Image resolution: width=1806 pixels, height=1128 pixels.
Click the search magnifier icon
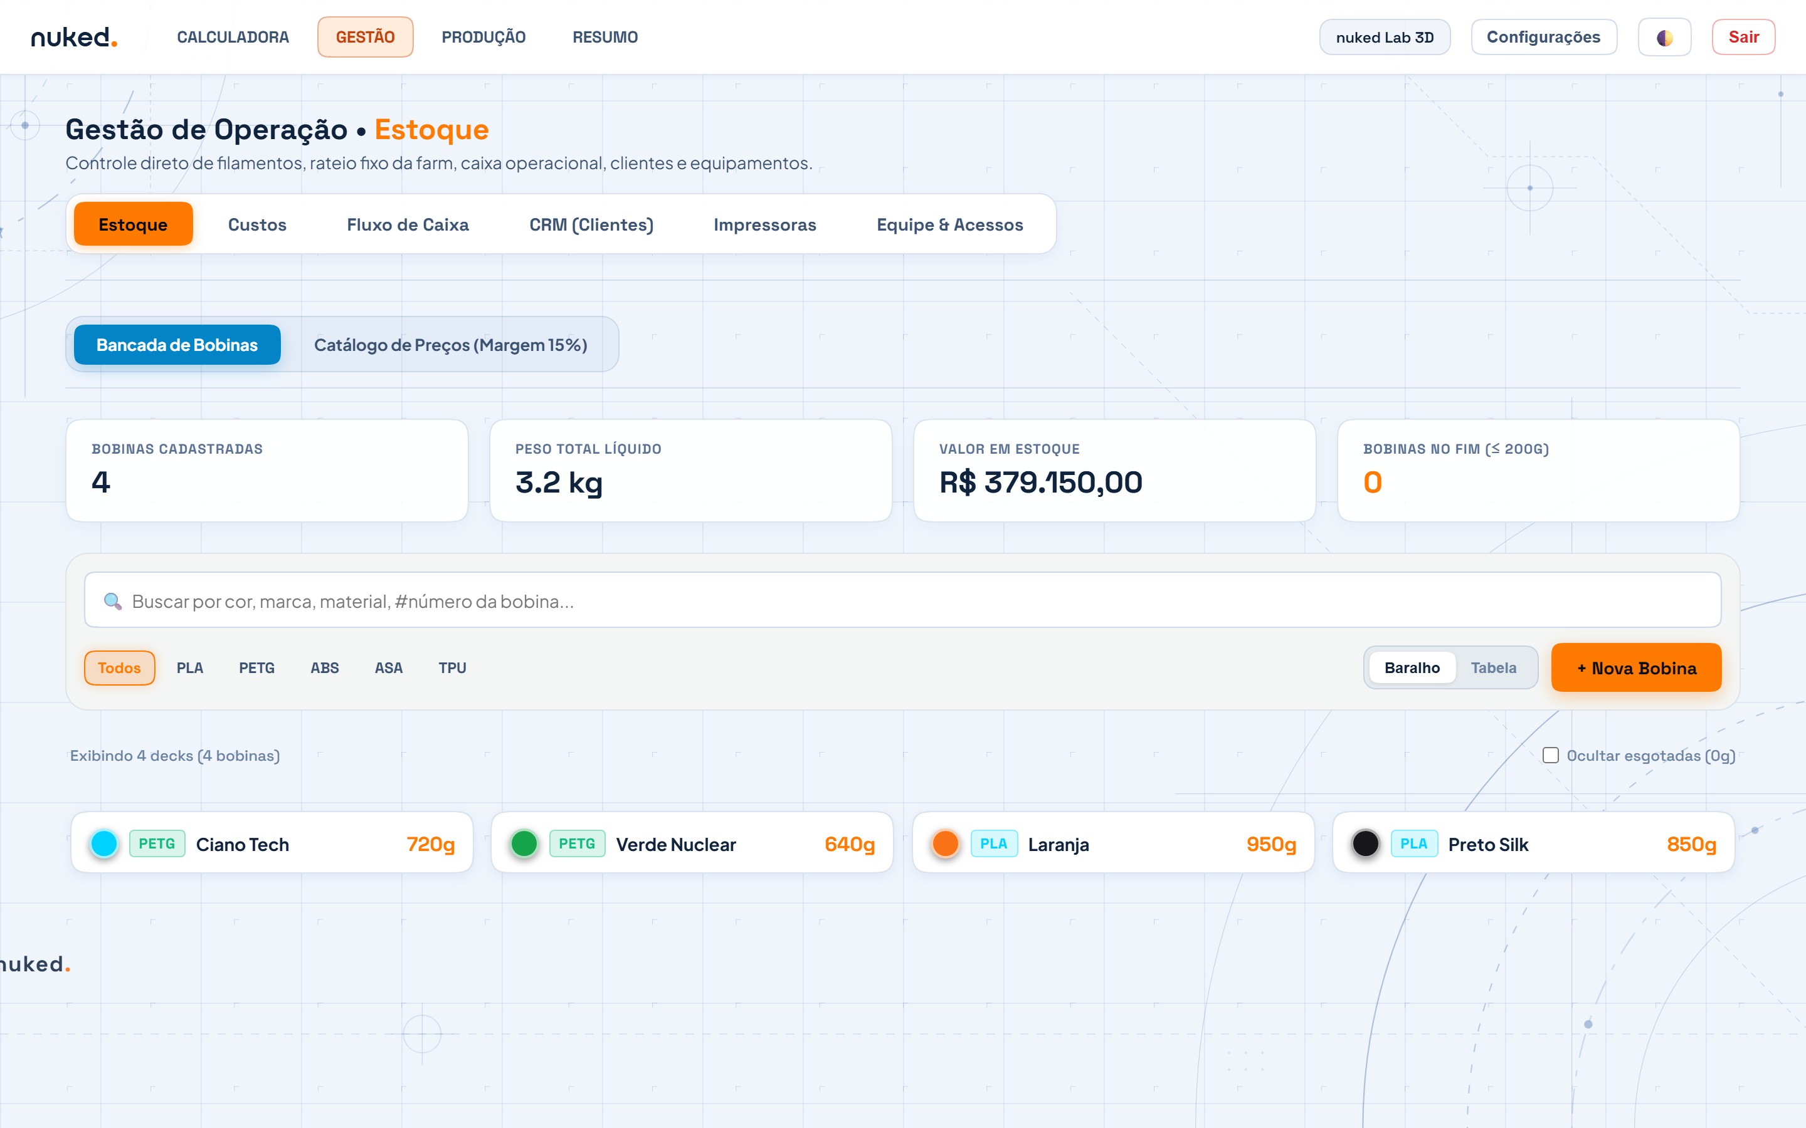113,600
